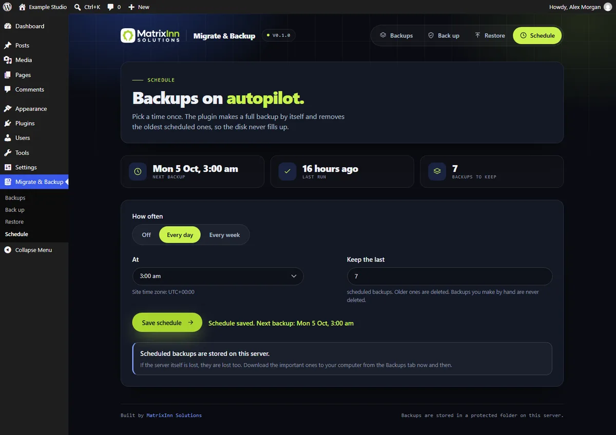Viewport: 616px width, 435px height.
Task: Select the Every day frequency option
Action: pyautogui.click(x=180, y=235)
